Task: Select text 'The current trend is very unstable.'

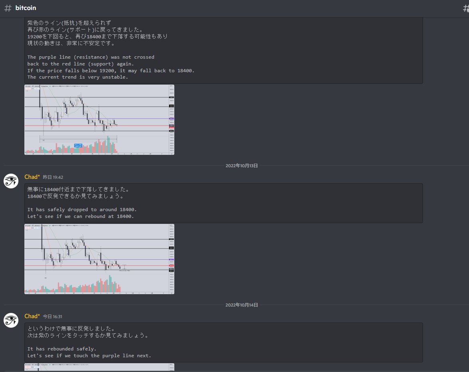Action: 78,77
